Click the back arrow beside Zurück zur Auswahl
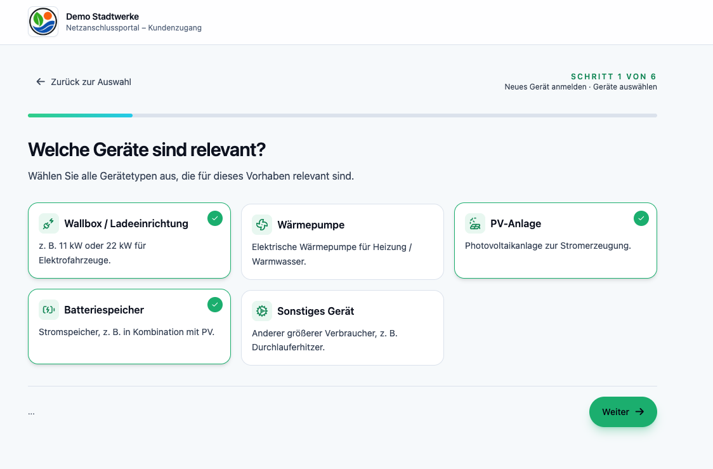This screenshot has height=469, width=713. (41, 82)
